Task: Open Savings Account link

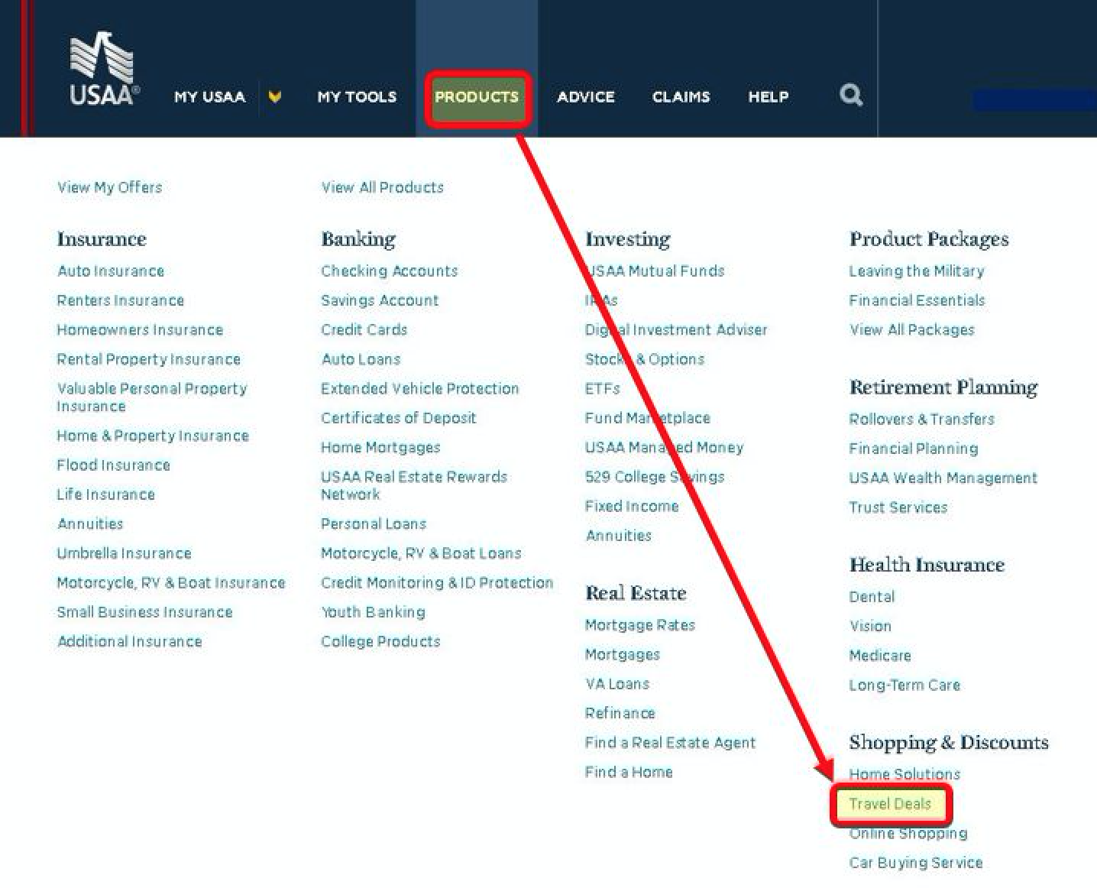Action: coord(380,300)
